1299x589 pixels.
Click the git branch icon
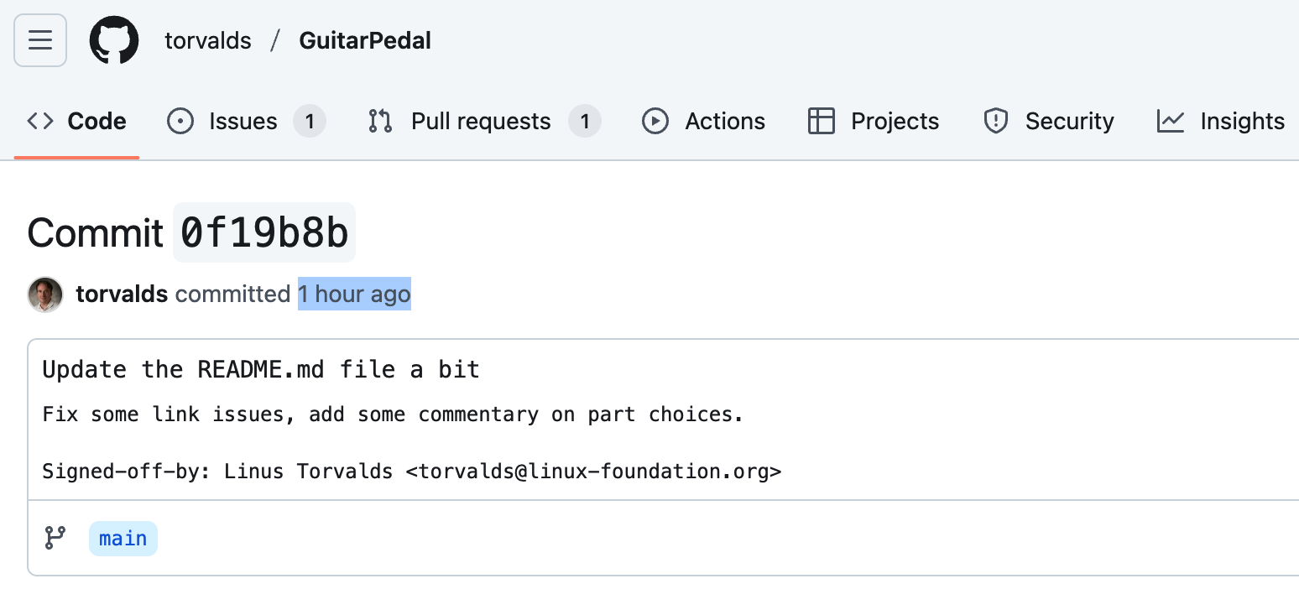pos(55,538)
